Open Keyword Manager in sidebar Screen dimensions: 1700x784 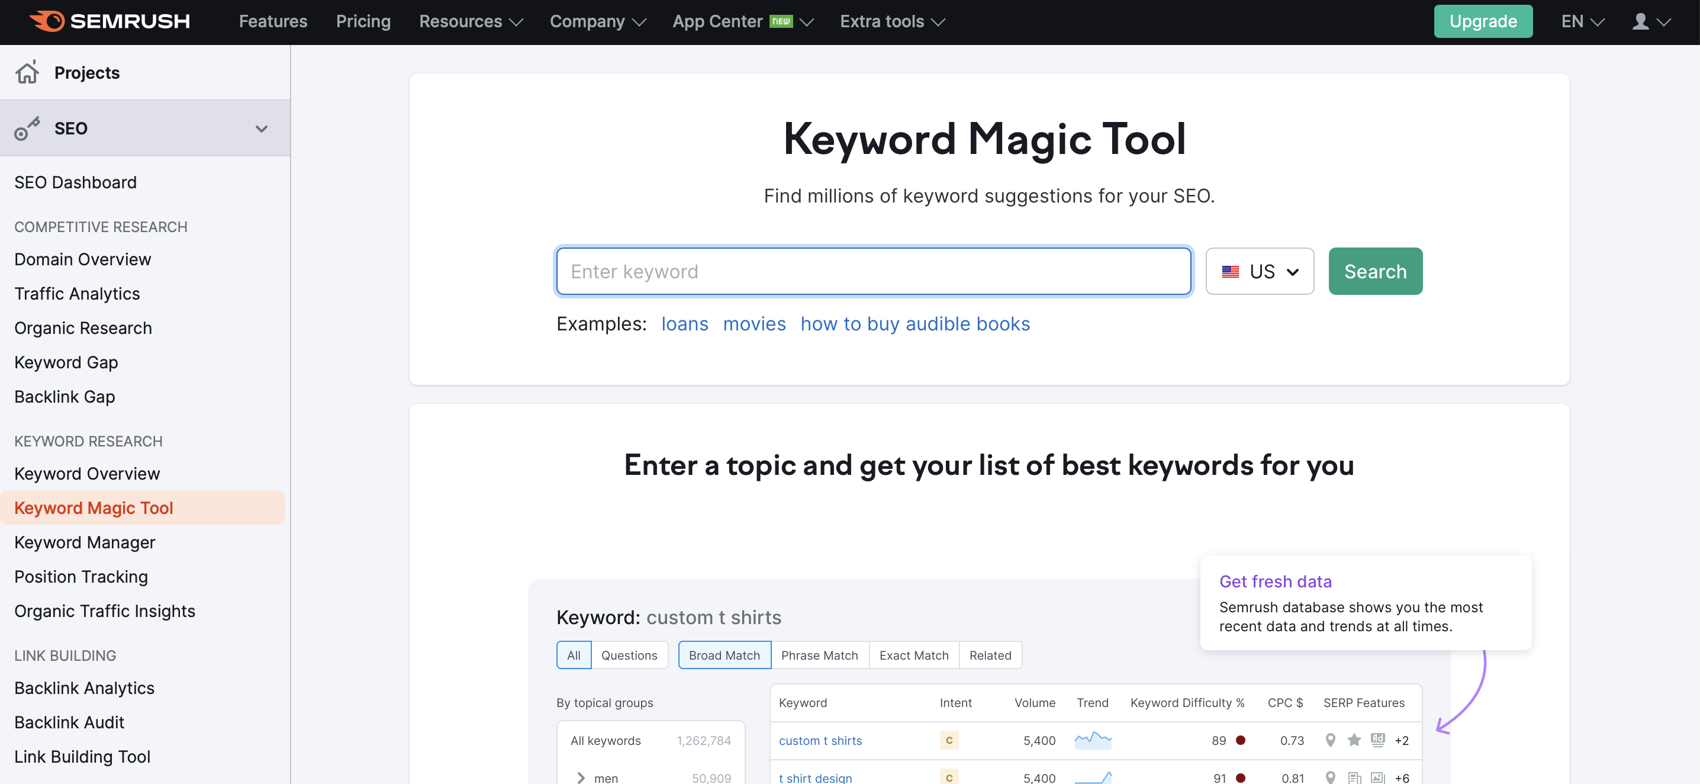tap(85, 542)
